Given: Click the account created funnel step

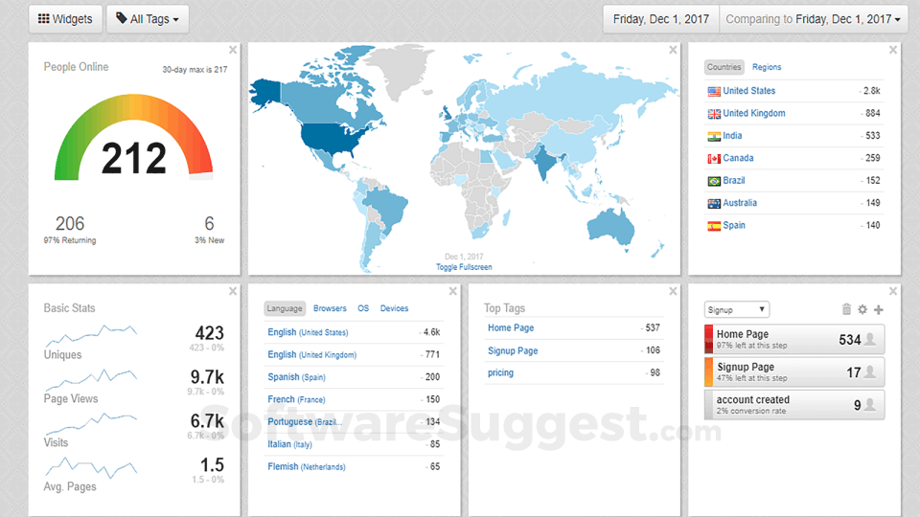Looking at the screenshot, I should pyautogui.click(x=794, y=404).
